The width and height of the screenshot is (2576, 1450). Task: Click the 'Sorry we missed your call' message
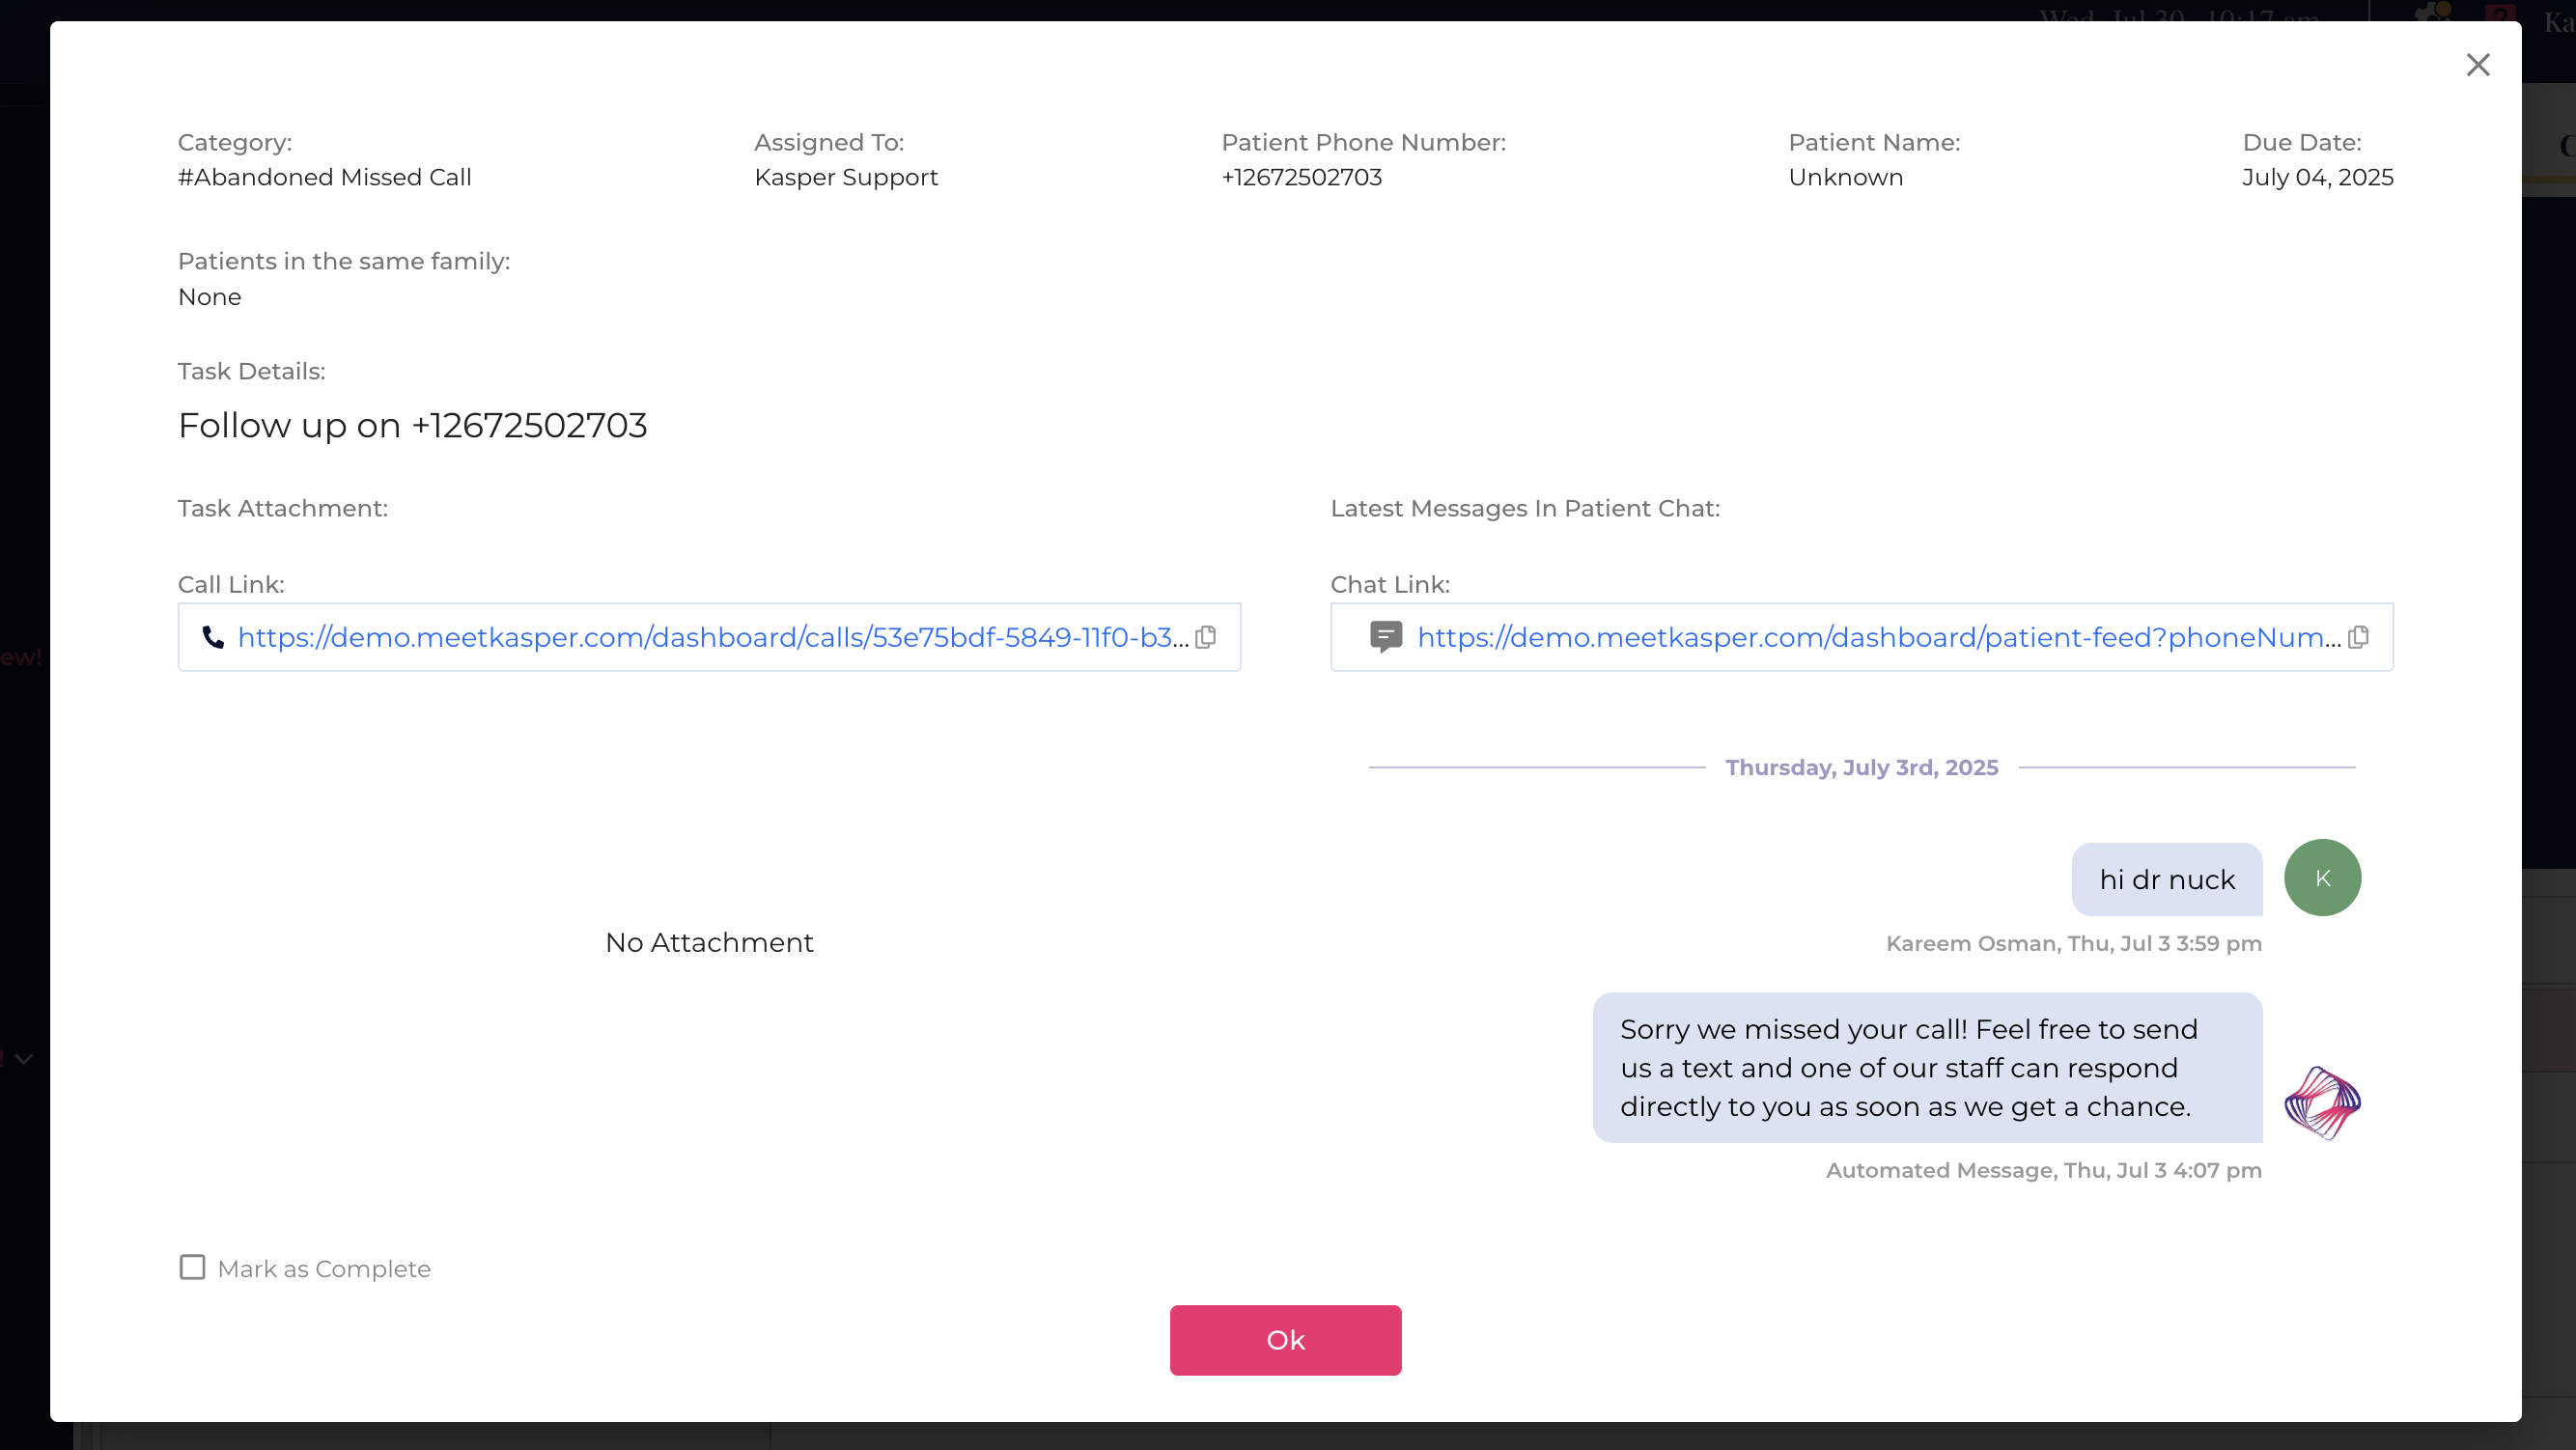coord(1926,1067)
